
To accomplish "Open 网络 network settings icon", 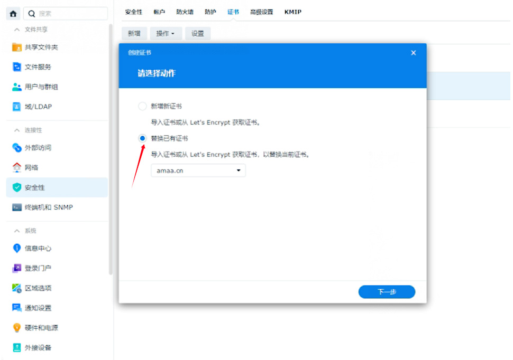I will pyautogui.click(x=17, y=168).
